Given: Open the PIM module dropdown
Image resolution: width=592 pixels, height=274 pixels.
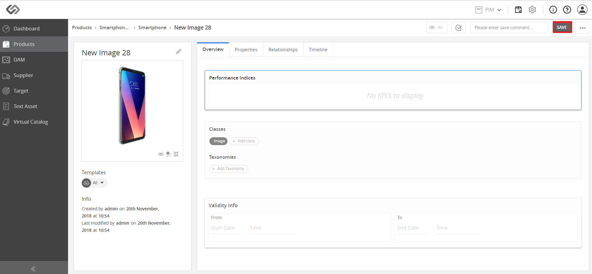Looking at the screenshot, I should coord(488,10).
